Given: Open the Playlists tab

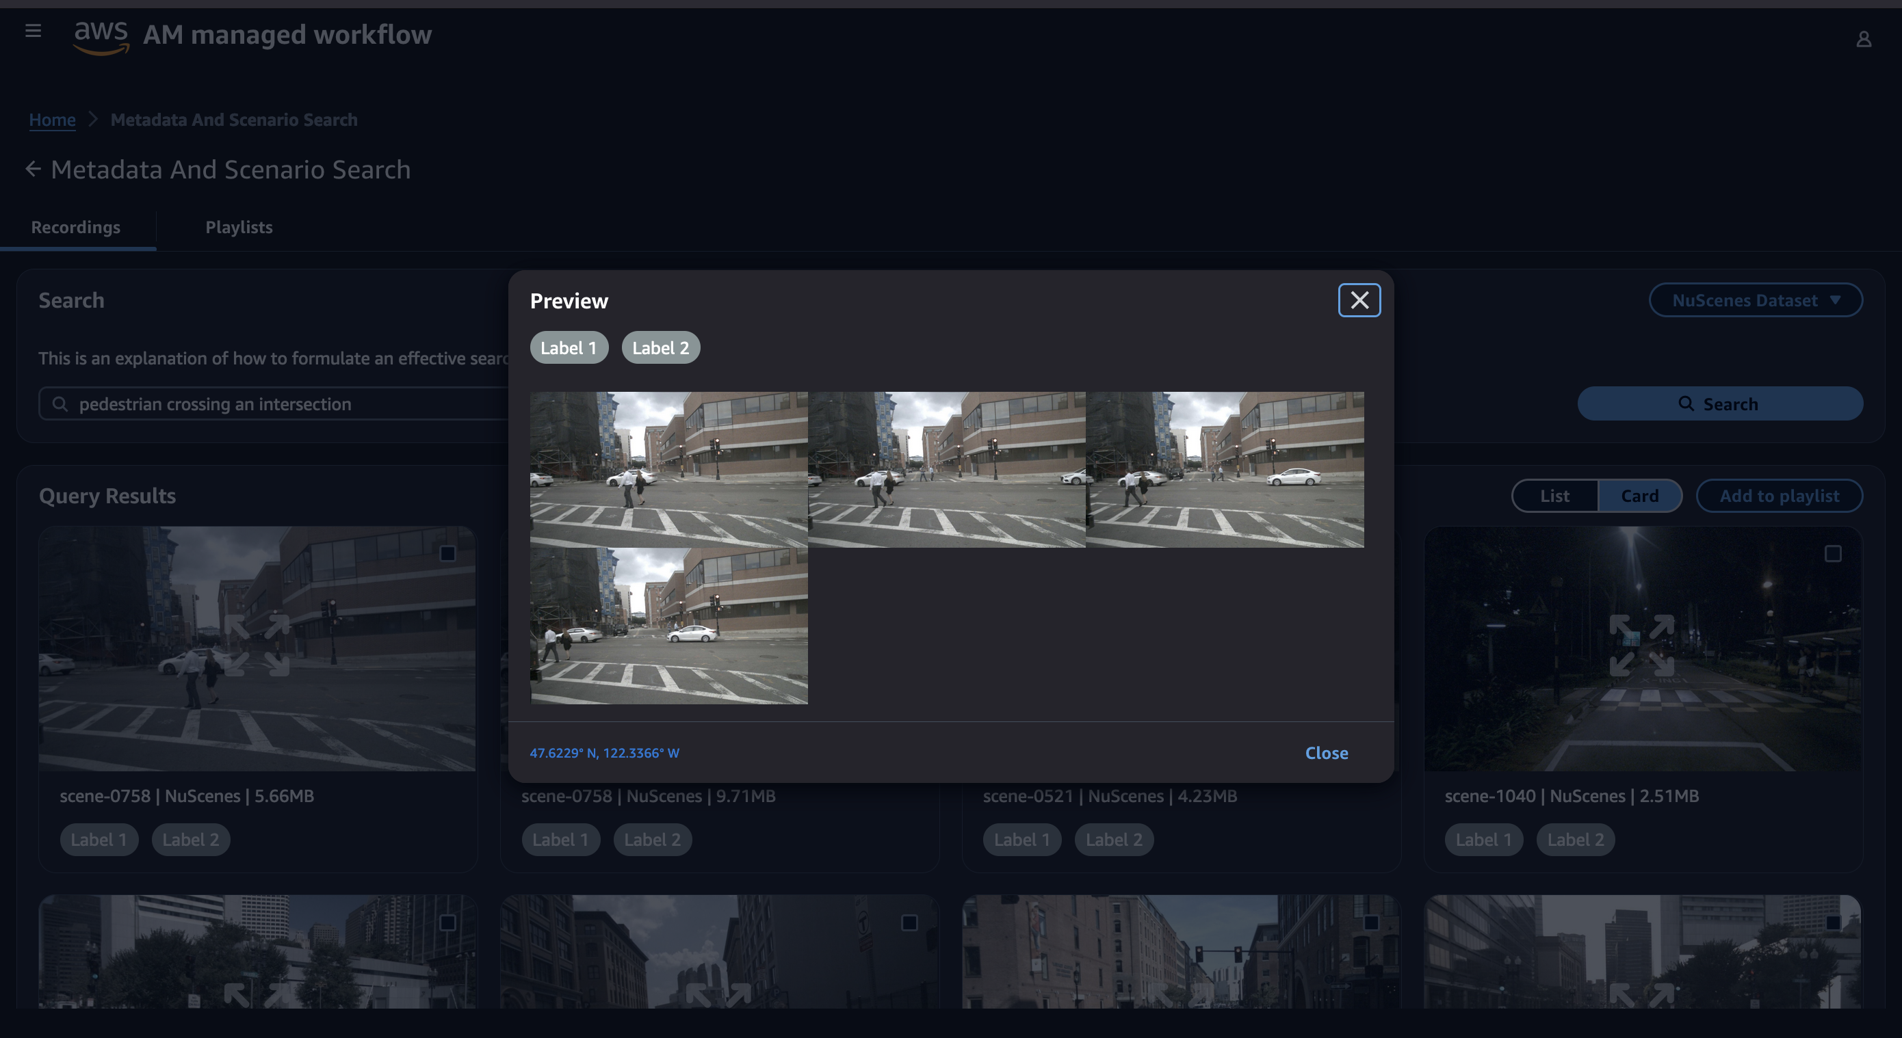Looking at the screenshot, I should 239,227.
